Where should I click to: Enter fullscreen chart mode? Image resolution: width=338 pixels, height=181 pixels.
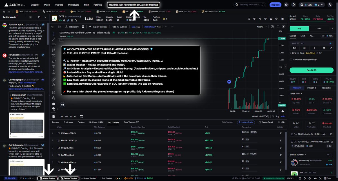[278, 27]
